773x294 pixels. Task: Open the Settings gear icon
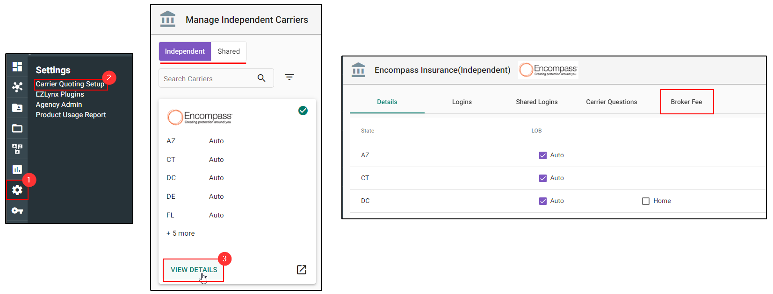coord(17,190)
